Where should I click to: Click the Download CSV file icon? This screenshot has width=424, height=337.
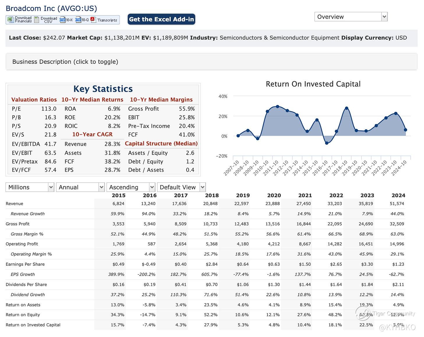coord(37,19)
